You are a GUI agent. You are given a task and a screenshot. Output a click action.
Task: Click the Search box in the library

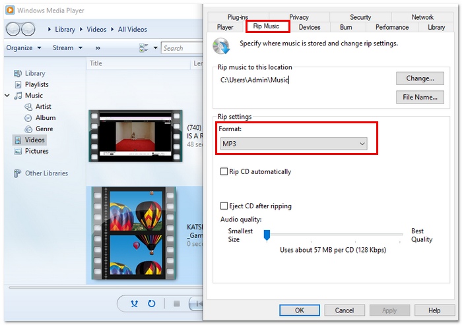(x=182, y=48)
